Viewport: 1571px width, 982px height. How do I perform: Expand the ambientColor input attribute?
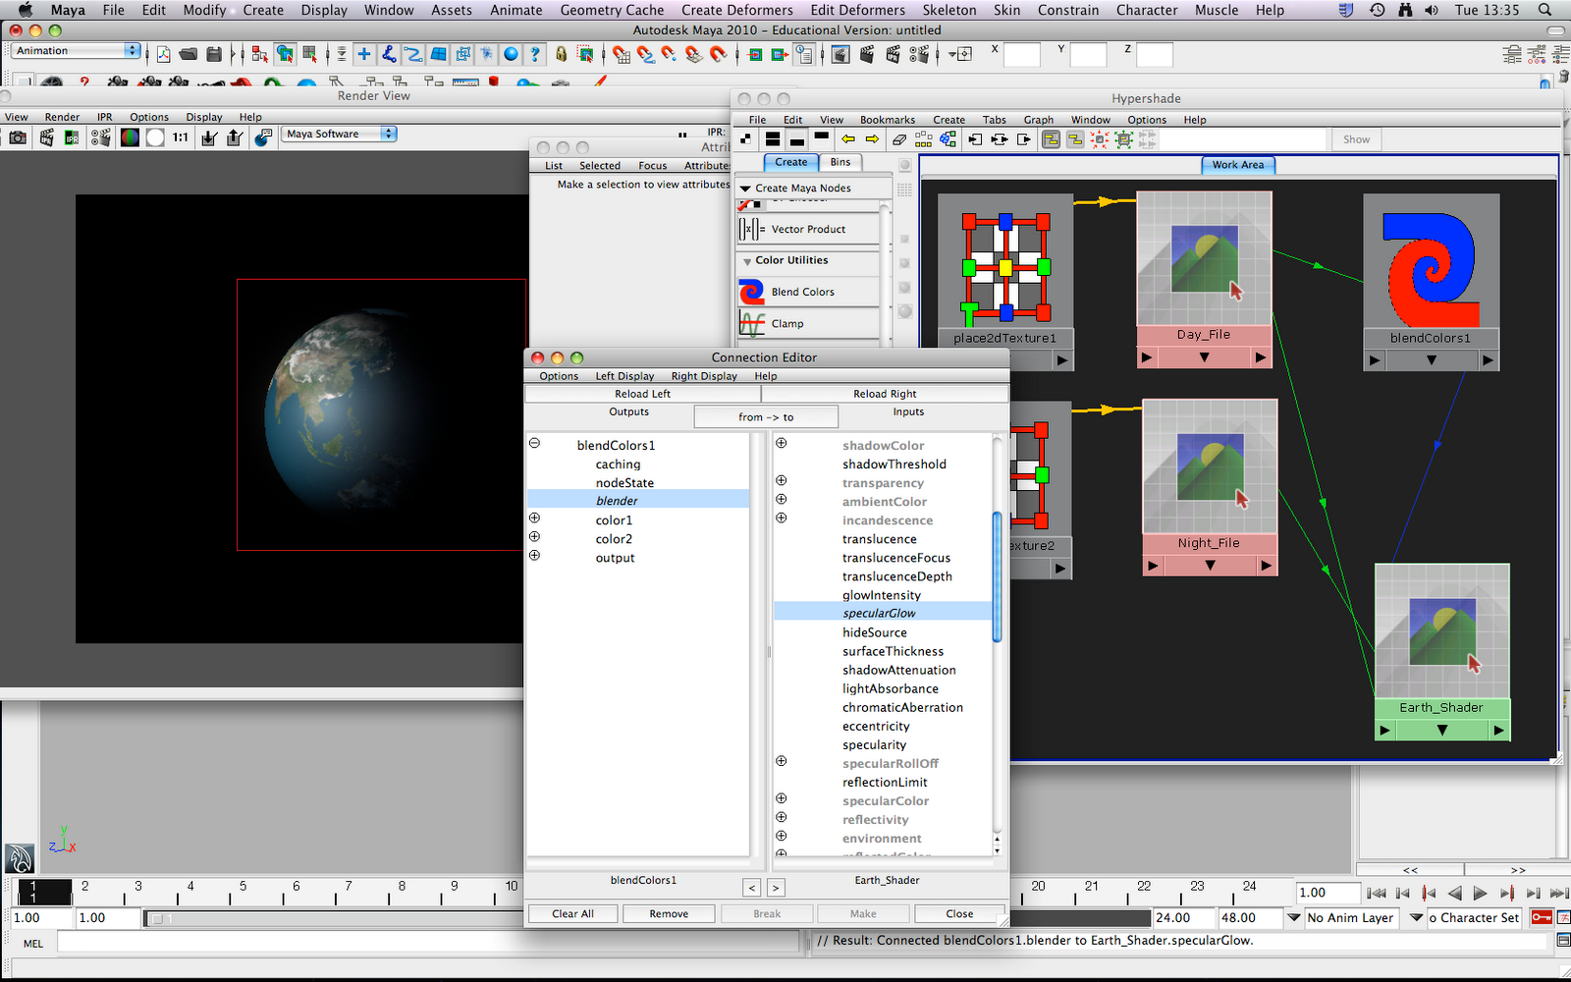coord(781,499)
